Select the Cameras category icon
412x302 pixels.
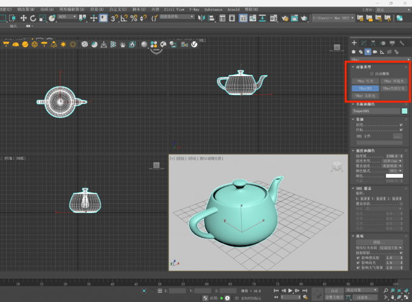pos(375,52)
